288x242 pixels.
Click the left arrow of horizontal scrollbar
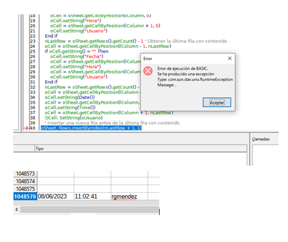click(x=17, y=210)
